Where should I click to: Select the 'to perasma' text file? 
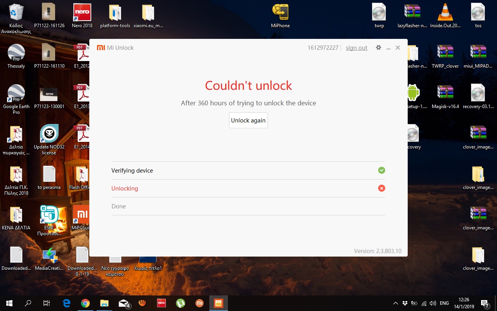coord(49,178)
